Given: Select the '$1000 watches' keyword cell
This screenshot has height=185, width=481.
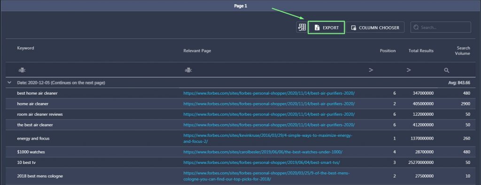Looking at the screenshot, I should coord(31,152).
